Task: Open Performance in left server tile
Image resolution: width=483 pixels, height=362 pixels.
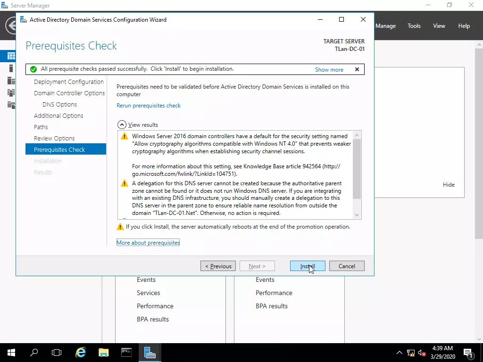Action: click(x=155, y=306)
